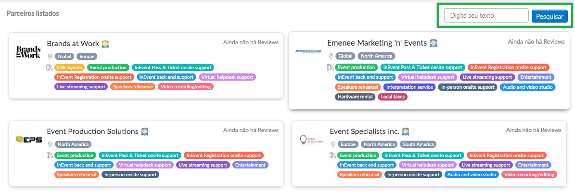Click the Emenee Marketing 'n' Events logo
The height and width of the screenshot is (192, 575).
308,51
